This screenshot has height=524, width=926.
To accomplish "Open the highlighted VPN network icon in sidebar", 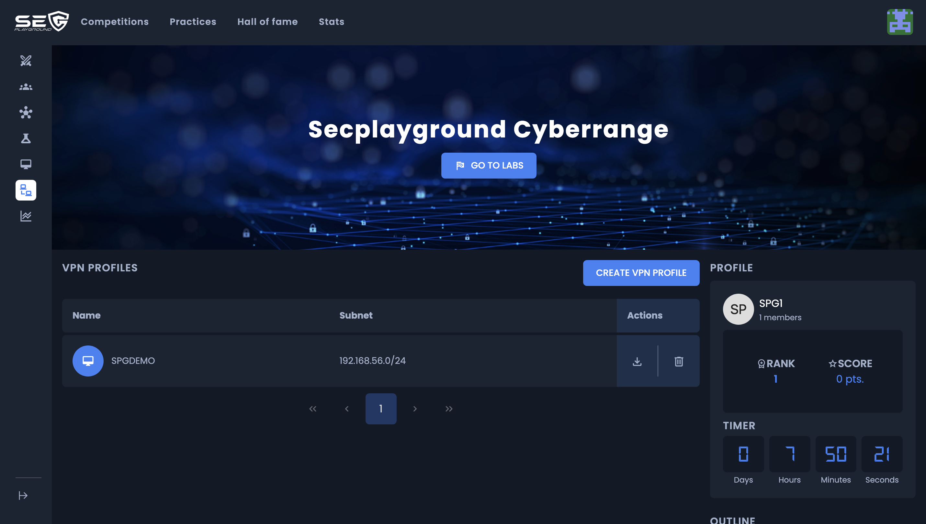I will pos(25,191).
